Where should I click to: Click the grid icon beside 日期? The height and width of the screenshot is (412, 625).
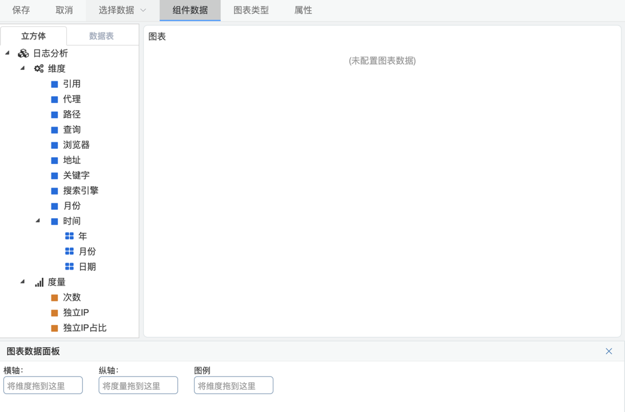69,266
